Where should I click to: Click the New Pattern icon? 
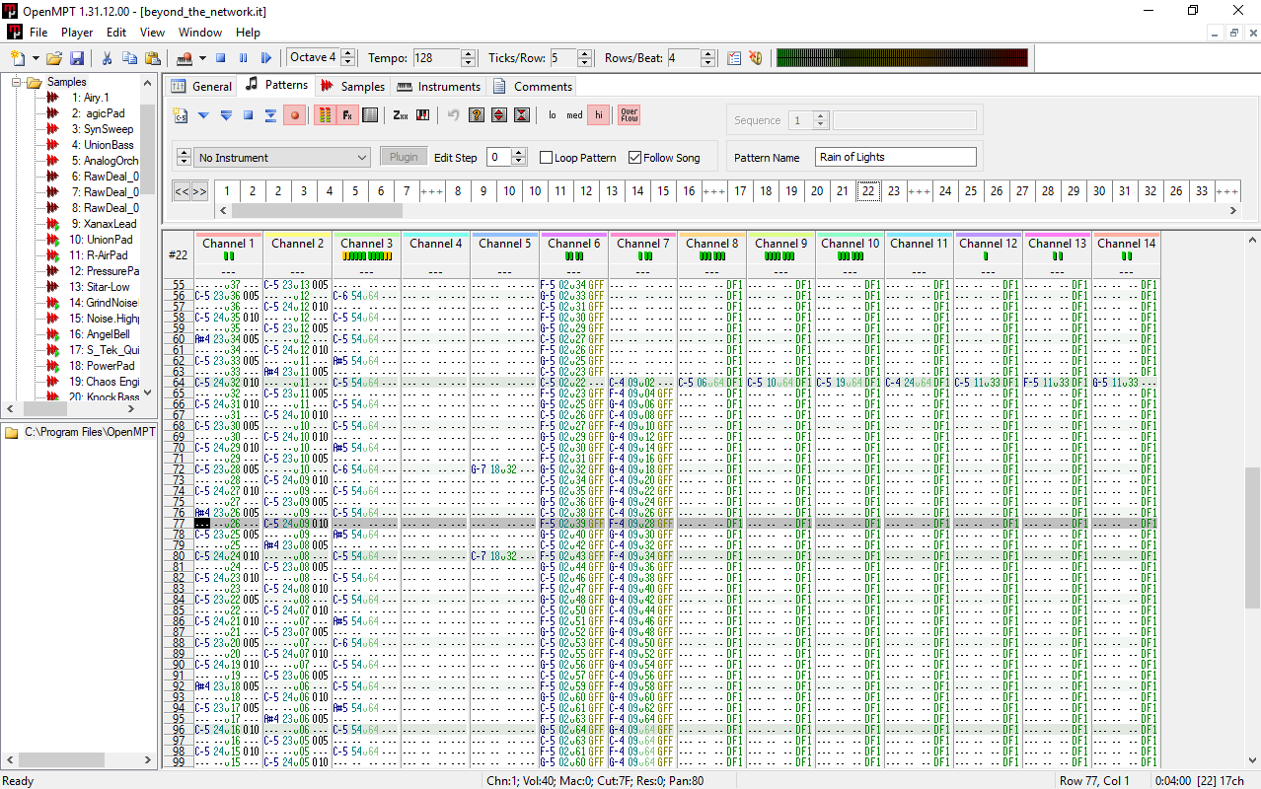180,115
